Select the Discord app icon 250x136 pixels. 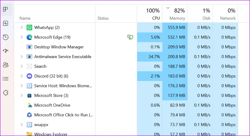29,76
